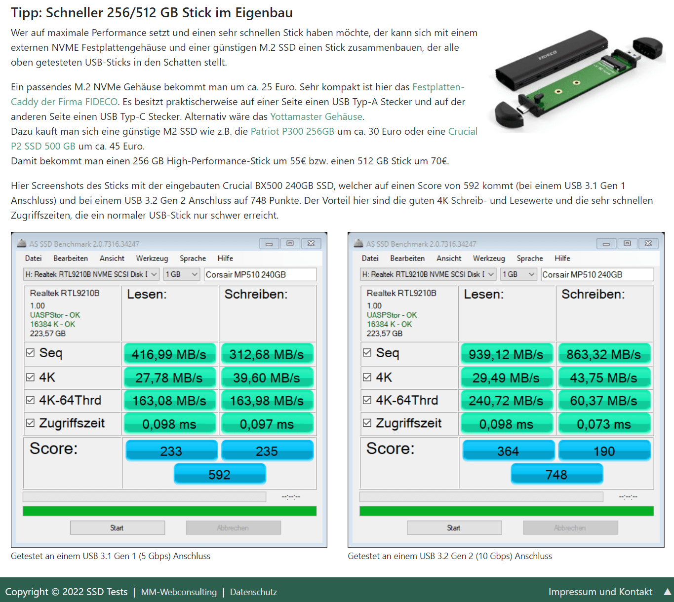Viewport: 674px width, 602px height.
Task: Click Seq read value 416,99 MB/s
Action: click(169, 354)
